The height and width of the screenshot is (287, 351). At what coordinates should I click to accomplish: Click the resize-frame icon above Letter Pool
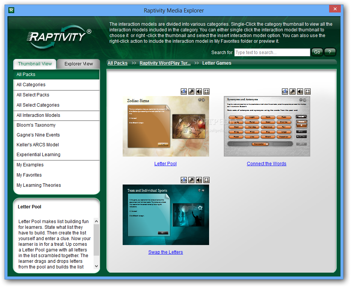[206, 92]
